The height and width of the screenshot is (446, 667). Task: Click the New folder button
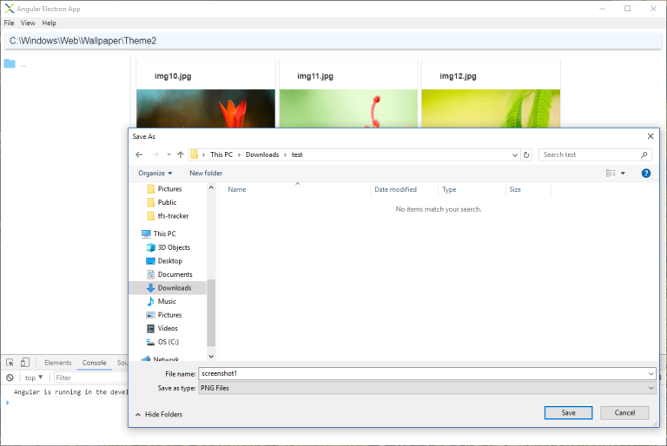point(206,174)
